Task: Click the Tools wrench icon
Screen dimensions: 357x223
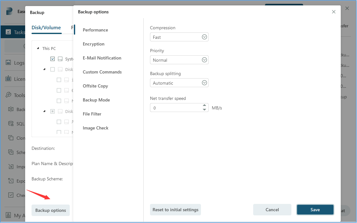Action: pos(9,95)
